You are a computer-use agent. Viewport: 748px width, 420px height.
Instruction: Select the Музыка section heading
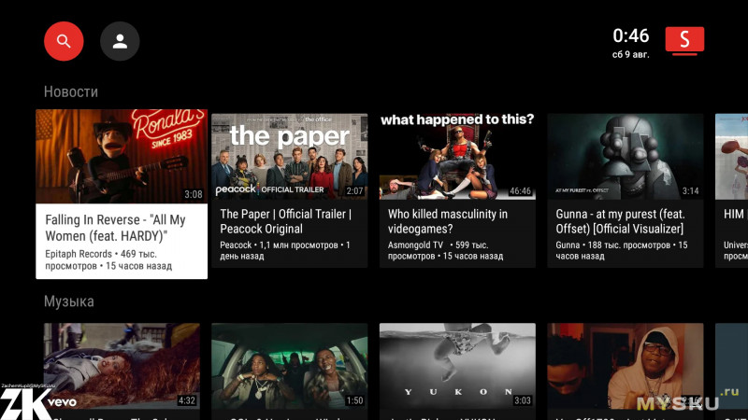[68, 301]
